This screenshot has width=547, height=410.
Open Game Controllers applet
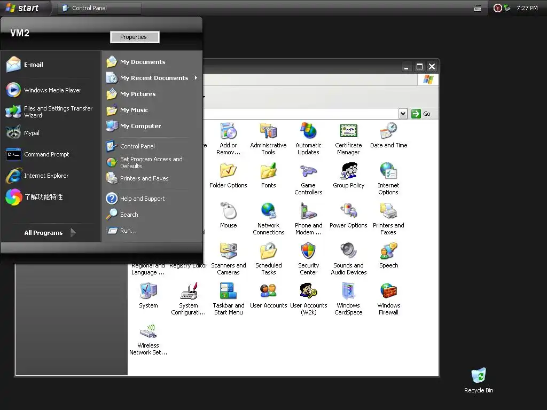pyautogui.click(x=308, y=178)
